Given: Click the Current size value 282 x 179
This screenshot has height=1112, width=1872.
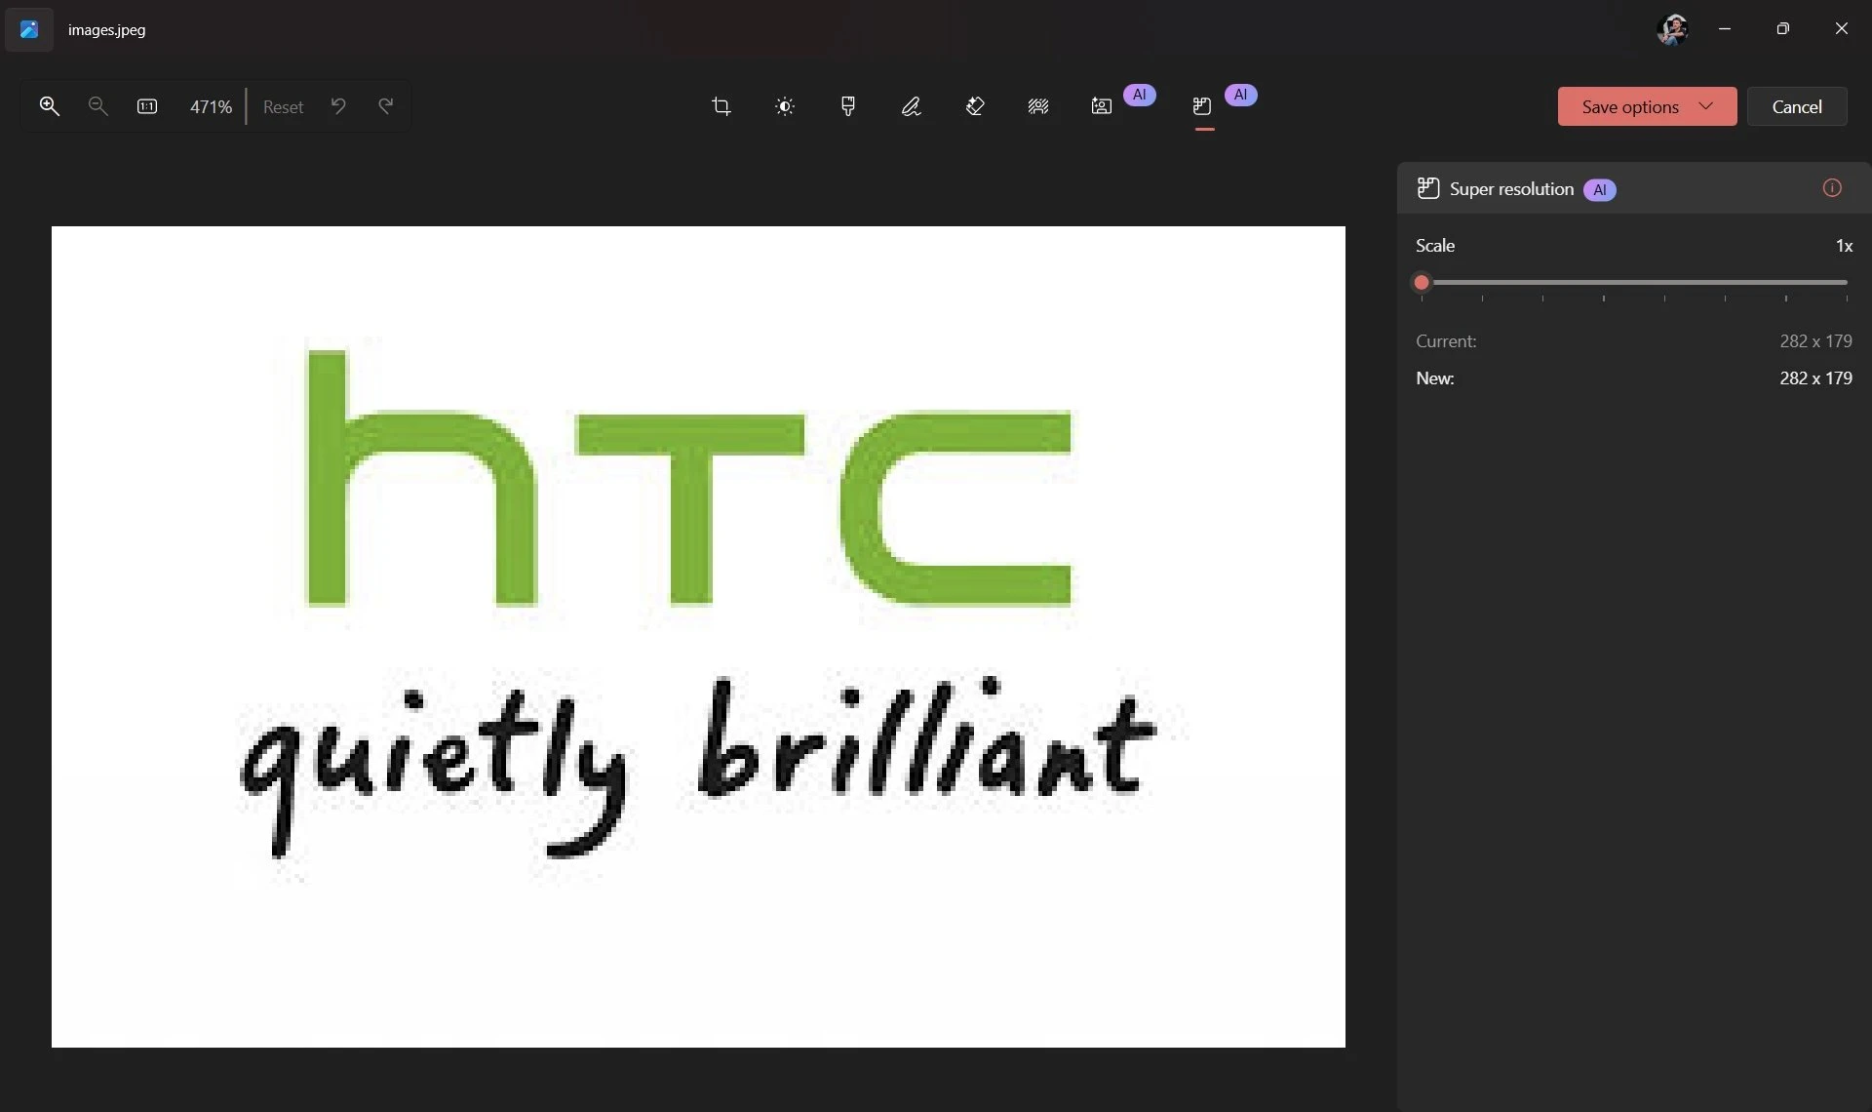Looking at the screenshot, I should [1815, 341].
